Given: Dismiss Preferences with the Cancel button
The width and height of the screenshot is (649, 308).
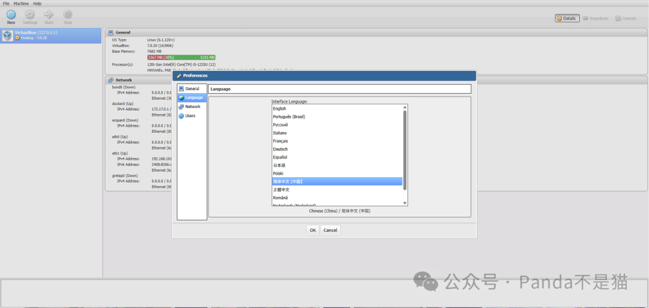Looking at the screenshot, I should click(331, 231).
